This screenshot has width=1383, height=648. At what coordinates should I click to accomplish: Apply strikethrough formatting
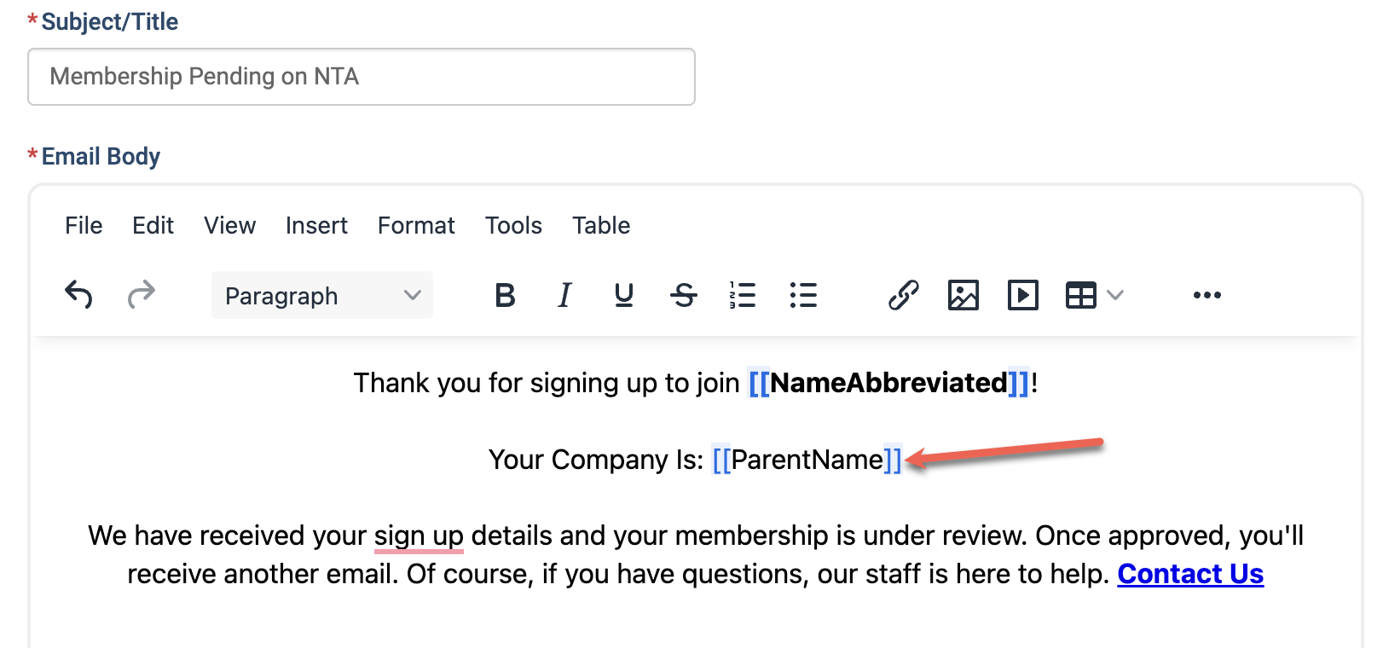coord(684,295)
